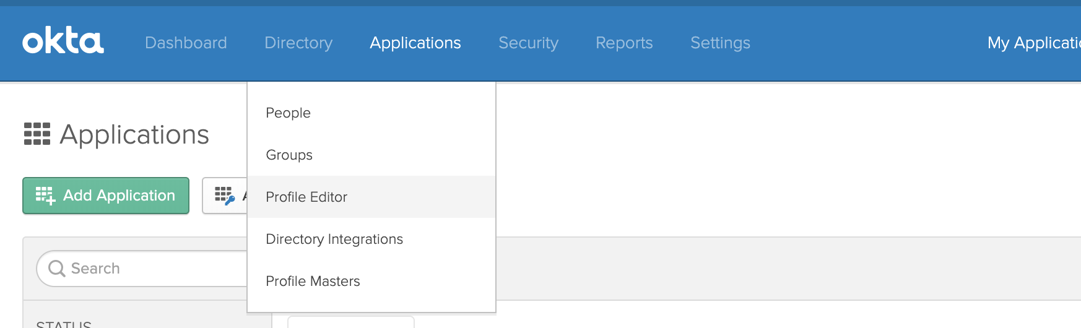Go to My Applications link

(1034, 43)
